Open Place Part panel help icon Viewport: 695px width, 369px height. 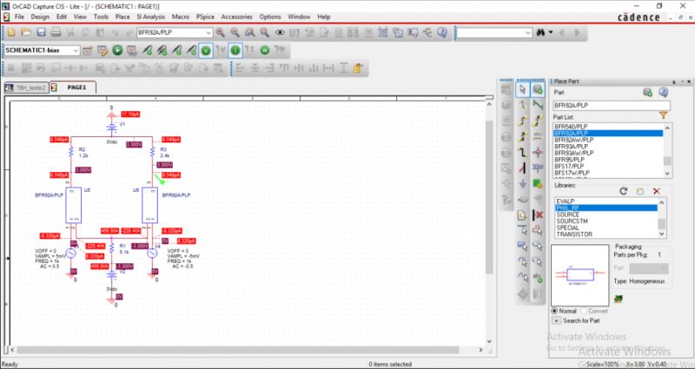(x=663, y=92)
